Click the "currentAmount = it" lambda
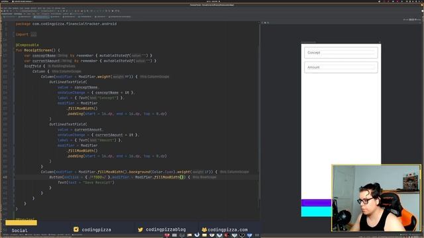Screen dimensions: 424x238 click(x=114, y=135)
